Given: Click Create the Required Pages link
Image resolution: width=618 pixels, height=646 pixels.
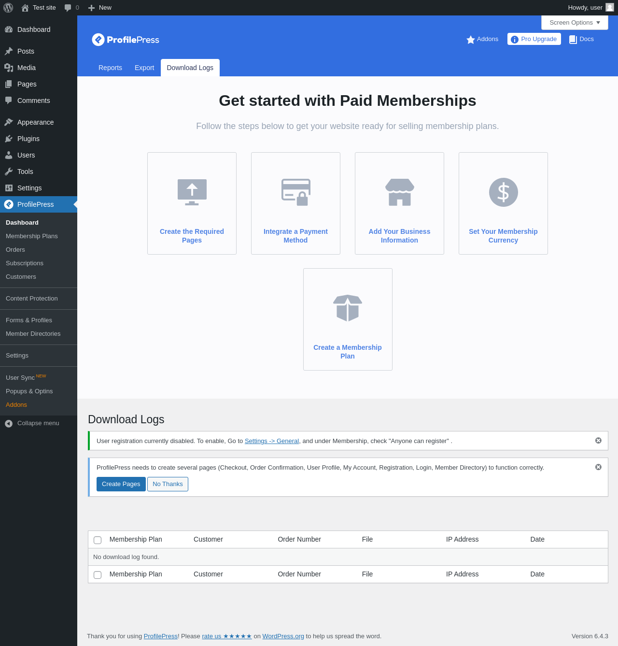Looking at the screenshot, I should 192,236.
